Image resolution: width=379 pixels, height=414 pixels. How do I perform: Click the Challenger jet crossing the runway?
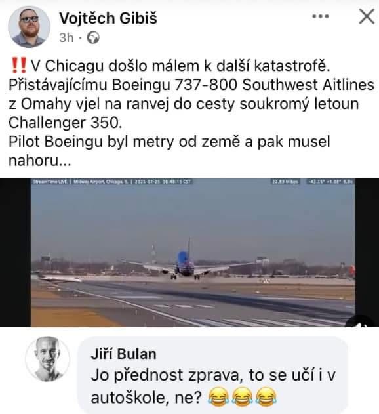[60, 278]
